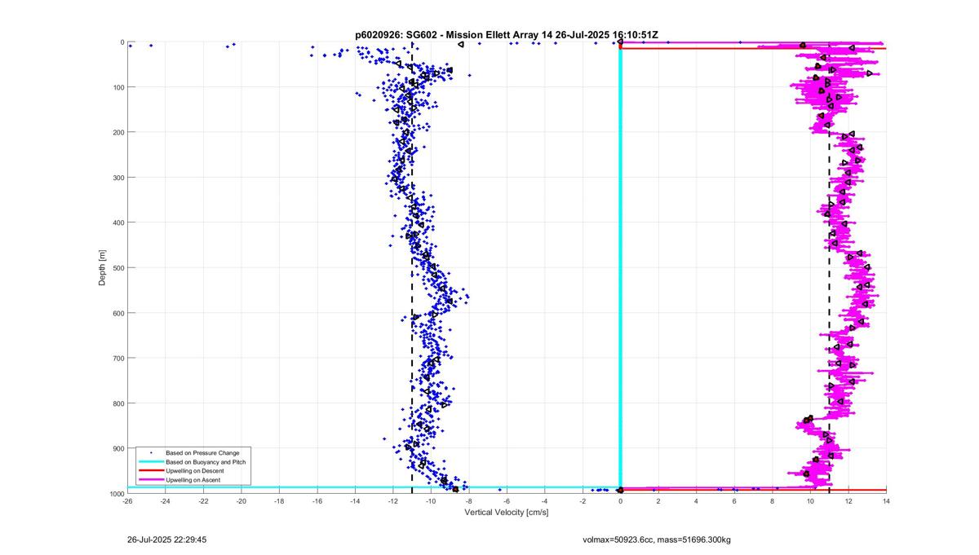Click x-axis tick label '-26'
This screenshot has height=555, width=979.
pyautogui.click(x=127, y=501)
